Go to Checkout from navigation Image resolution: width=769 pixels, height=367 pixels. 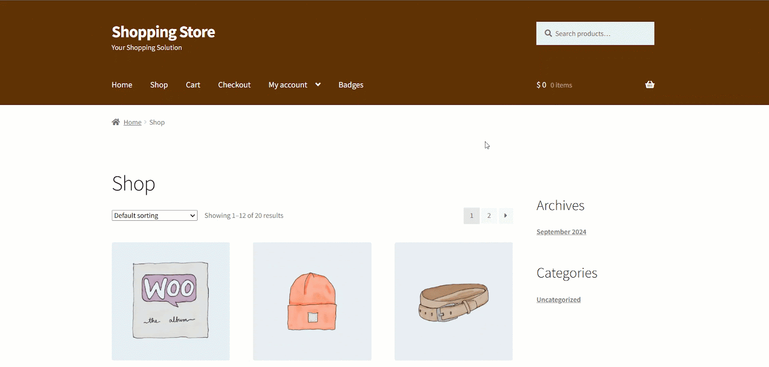coord(234,85)
